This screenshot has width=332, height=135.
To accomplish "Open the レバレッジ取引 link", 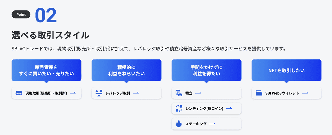I will point(118,93).
